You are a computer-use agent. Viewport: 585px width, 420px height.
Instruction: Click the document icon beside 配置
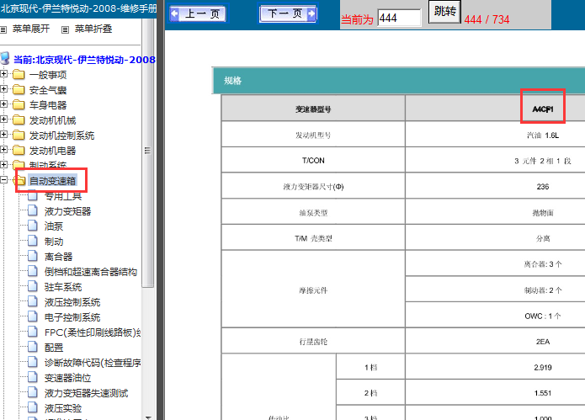point(33,347)
